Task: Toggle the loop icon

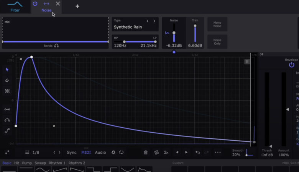Action: (121, 152)
